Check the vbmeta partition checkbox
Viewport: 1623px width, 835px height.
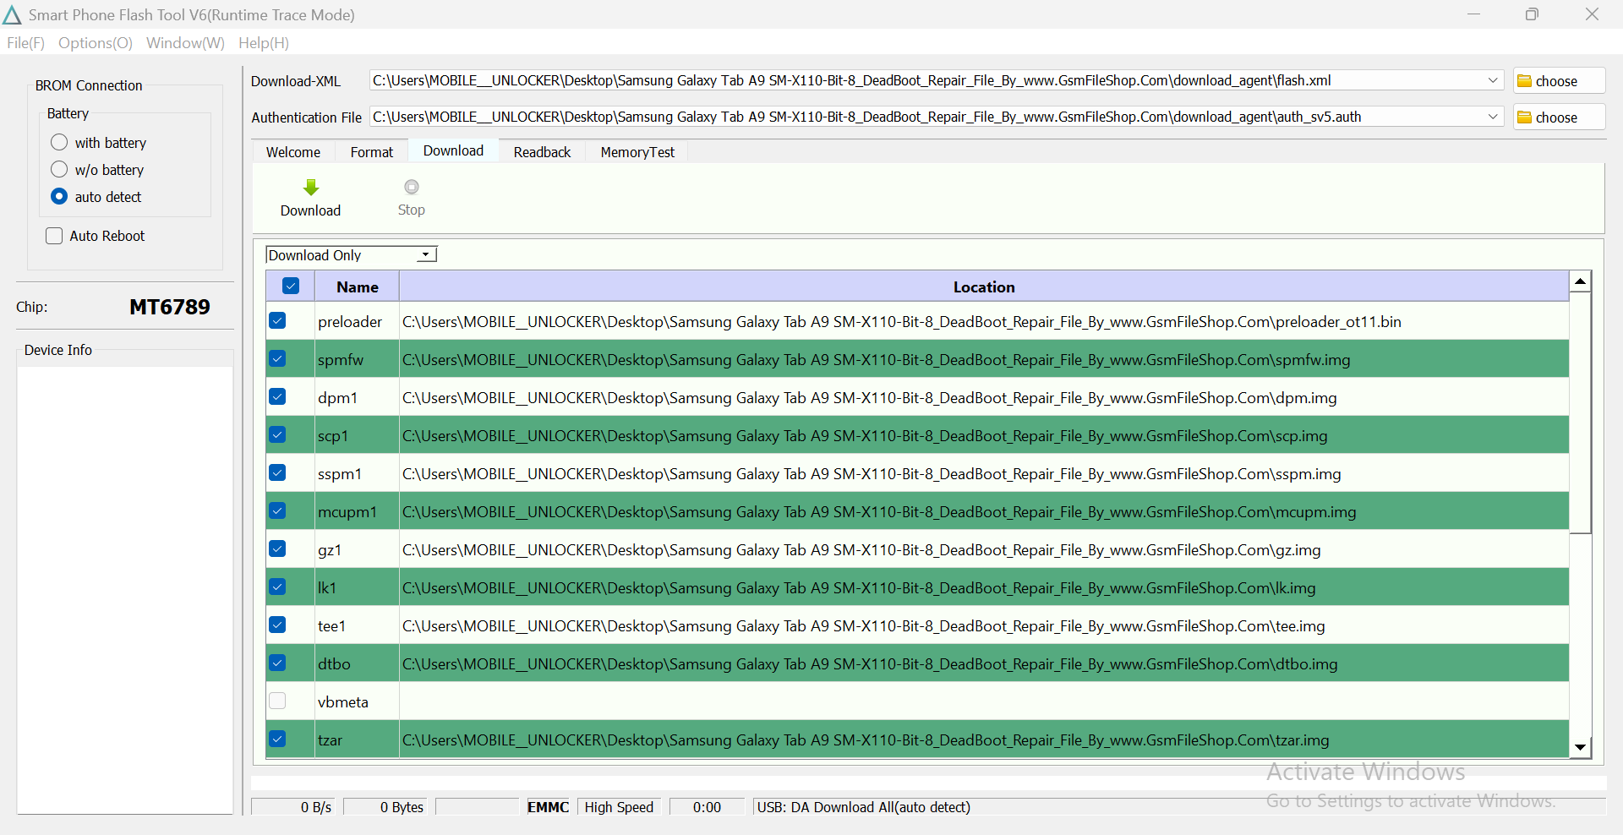pyautogui.click(x=277, y=701)
